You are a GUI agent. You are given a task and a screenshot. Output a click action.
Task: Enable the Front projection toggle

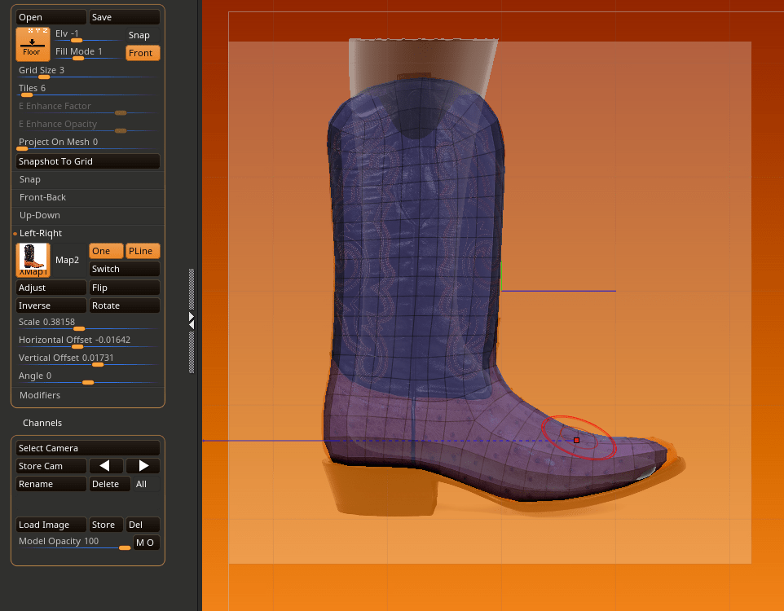point(142,52)
